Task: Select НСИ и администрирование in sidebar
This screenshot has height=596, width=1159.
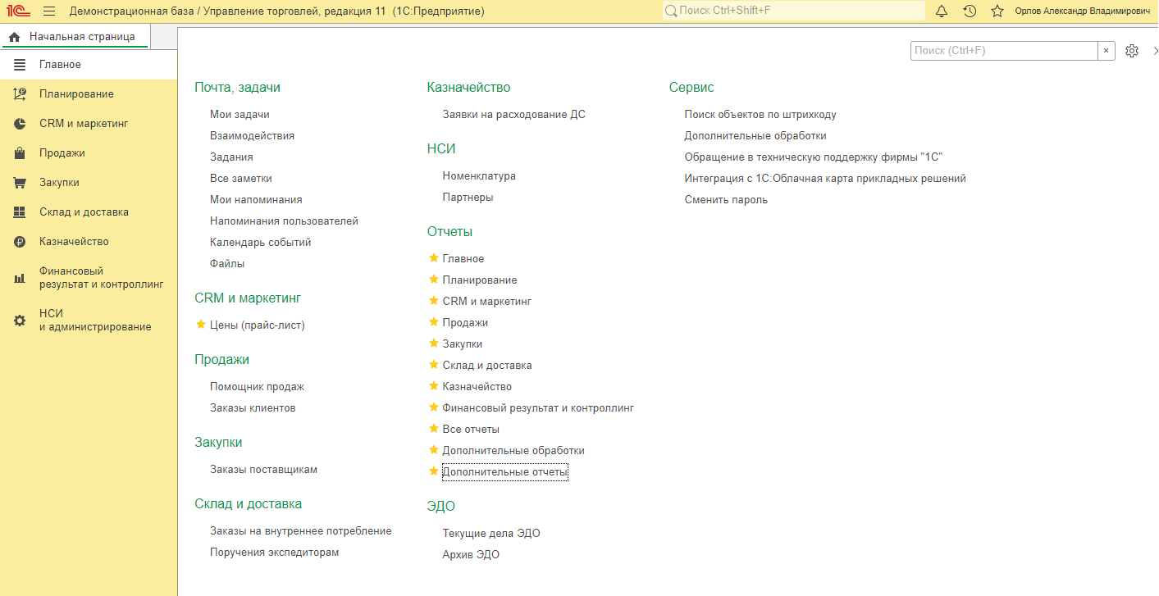Action: [94, 320]
